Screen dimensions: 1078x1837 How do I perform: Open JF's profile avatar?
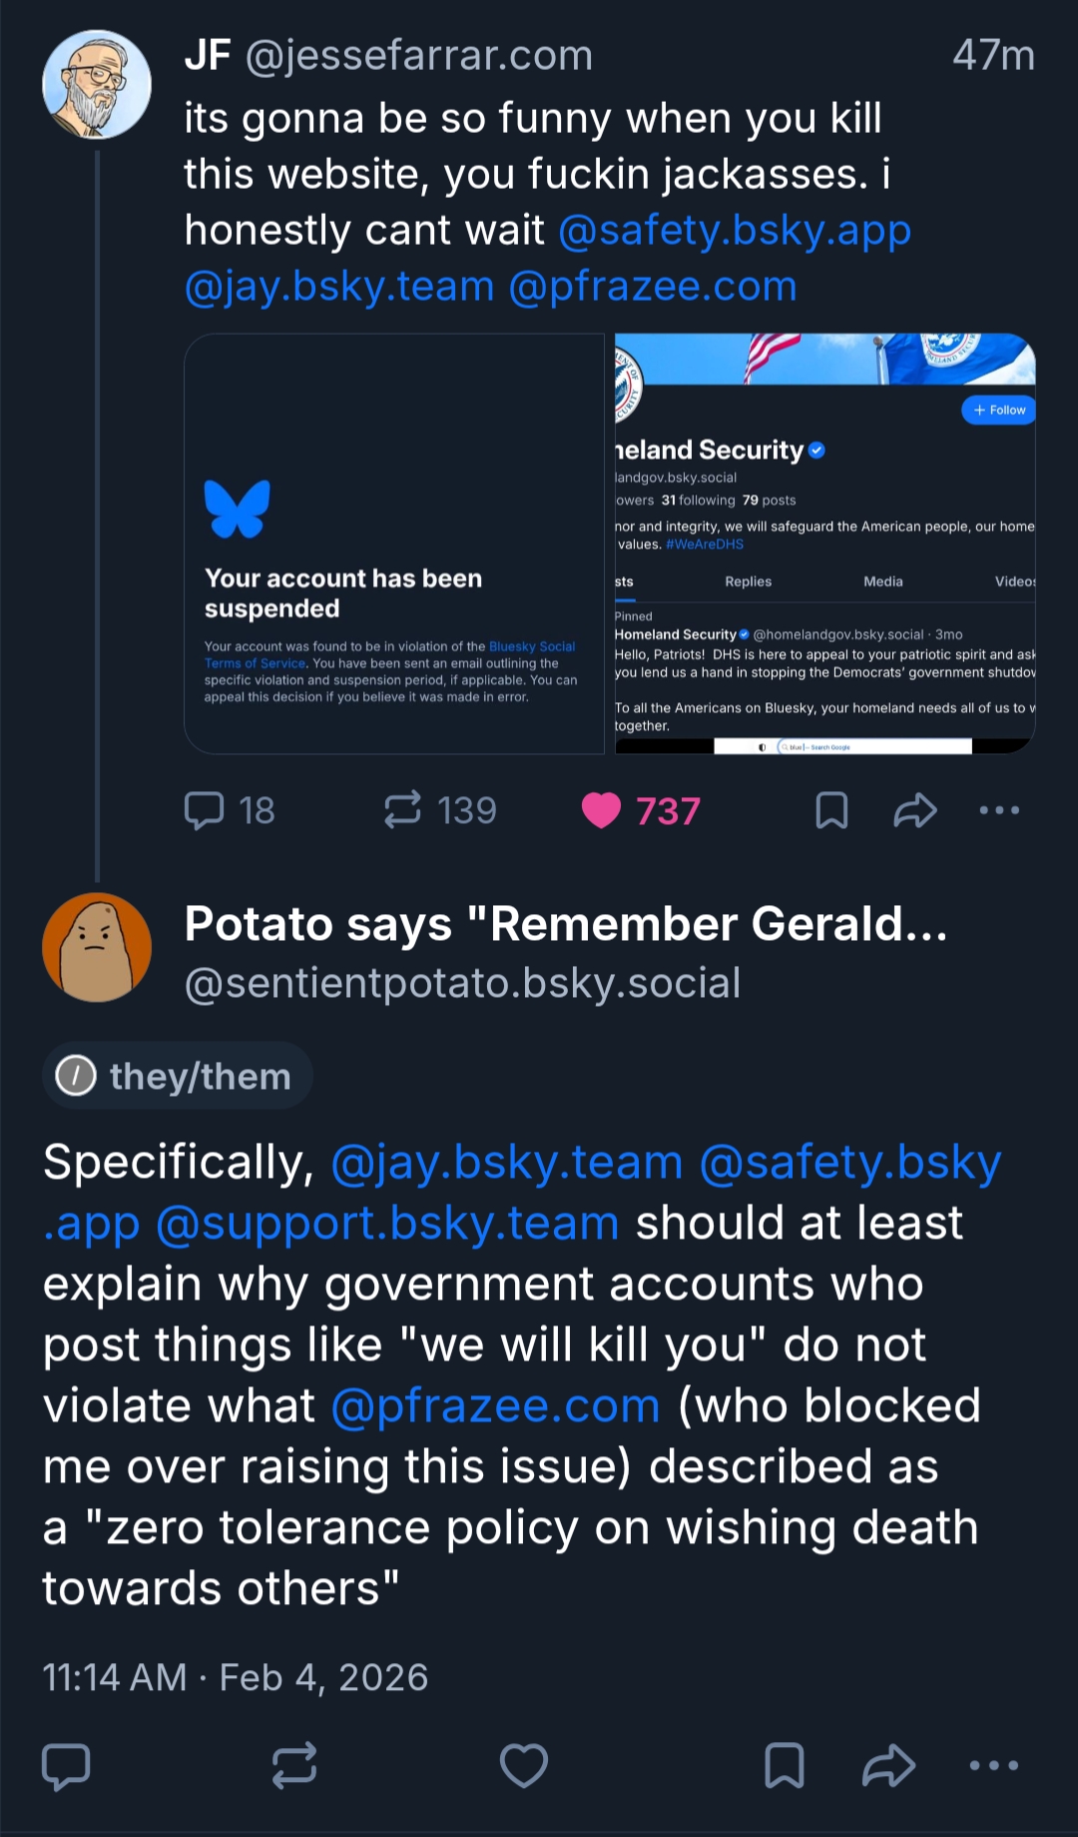click(x=97, y=85)
